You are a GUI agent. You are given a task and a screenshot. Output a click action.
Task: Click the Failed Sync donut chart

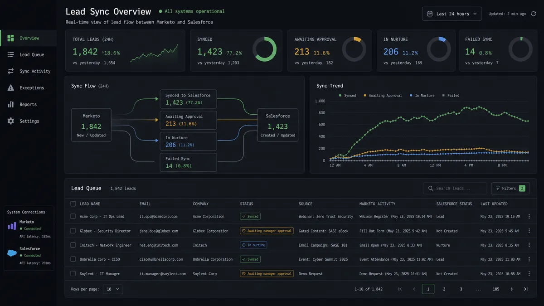coord(520,49)
